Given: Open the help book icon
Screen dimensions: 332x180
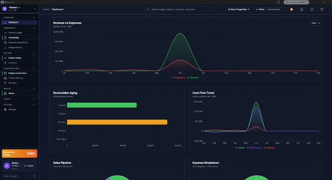Looking at the screenshot, I should pyautogui.click(x=322, y=9).
